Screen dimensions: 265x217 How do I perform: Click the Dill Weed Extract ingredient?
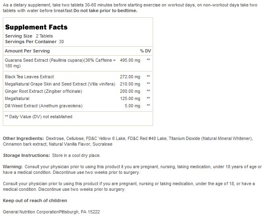tap(43, 106)
